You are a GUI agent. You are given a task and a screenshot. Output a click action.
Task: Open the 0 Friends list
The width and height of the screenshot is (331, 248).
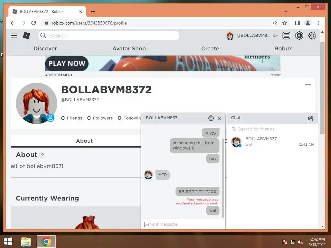click(x=71, y=118)
